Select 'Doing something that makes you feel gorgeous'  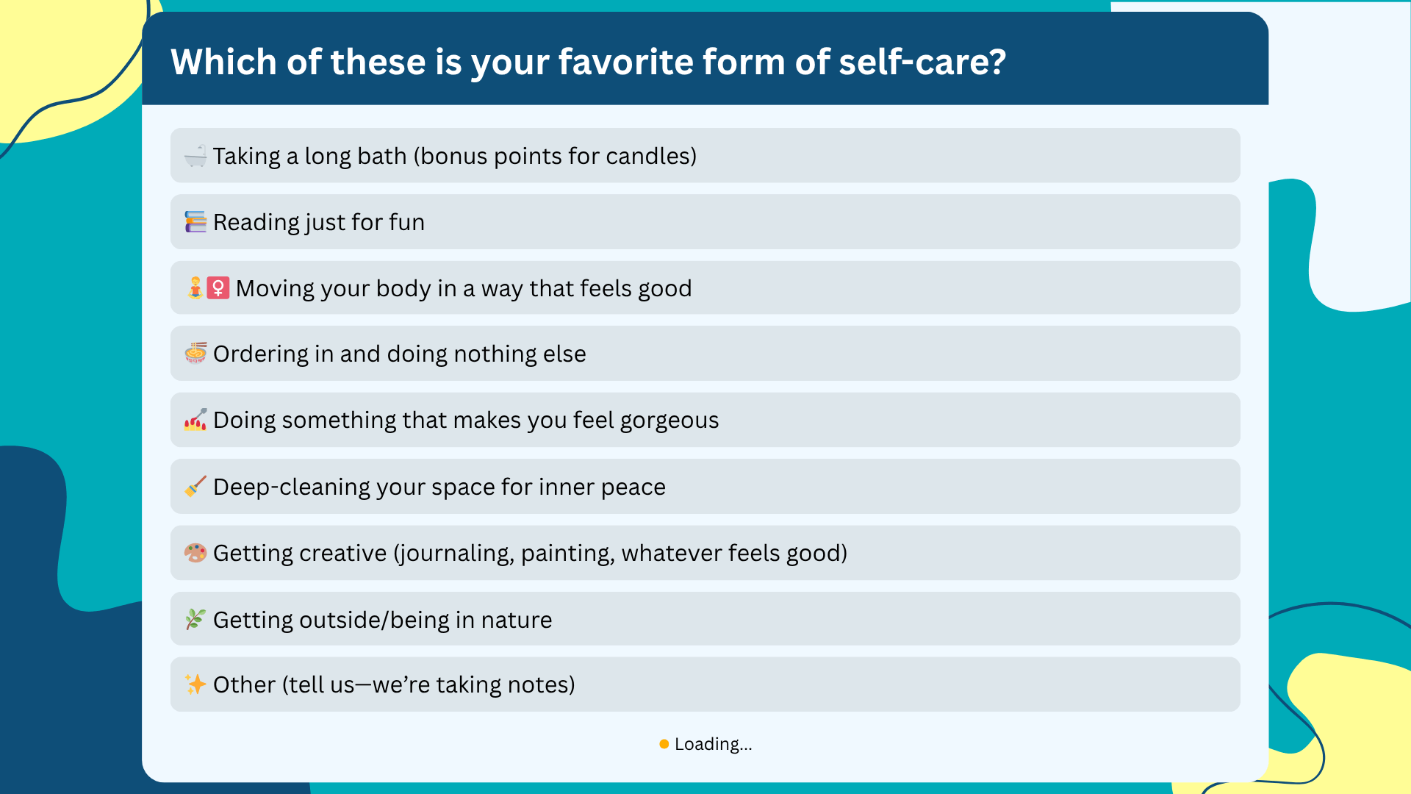(x=705, y=420)
